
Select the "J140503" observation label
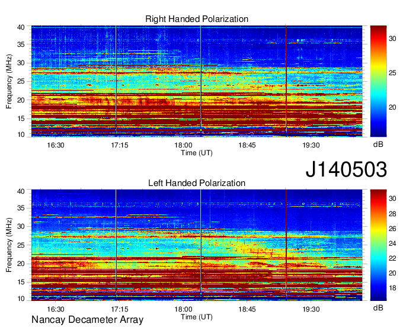346,169
